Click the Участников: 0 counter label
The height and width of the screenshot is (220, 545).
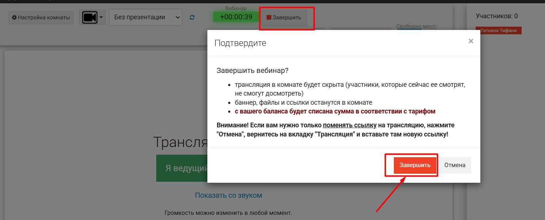(496, 16)
